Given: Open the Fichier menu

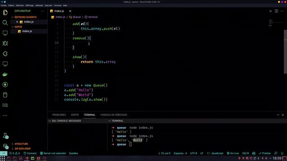Looking at the screenshot, I should tap(4, 5).
